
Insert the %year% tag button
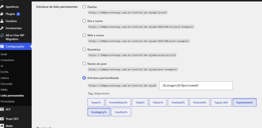click(96, 102)
